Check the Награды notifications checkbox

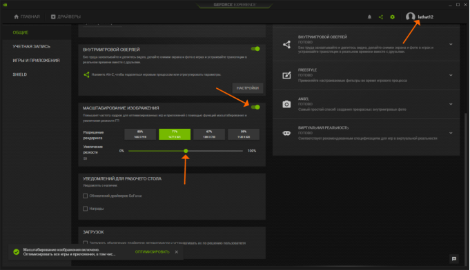point(85,209)
